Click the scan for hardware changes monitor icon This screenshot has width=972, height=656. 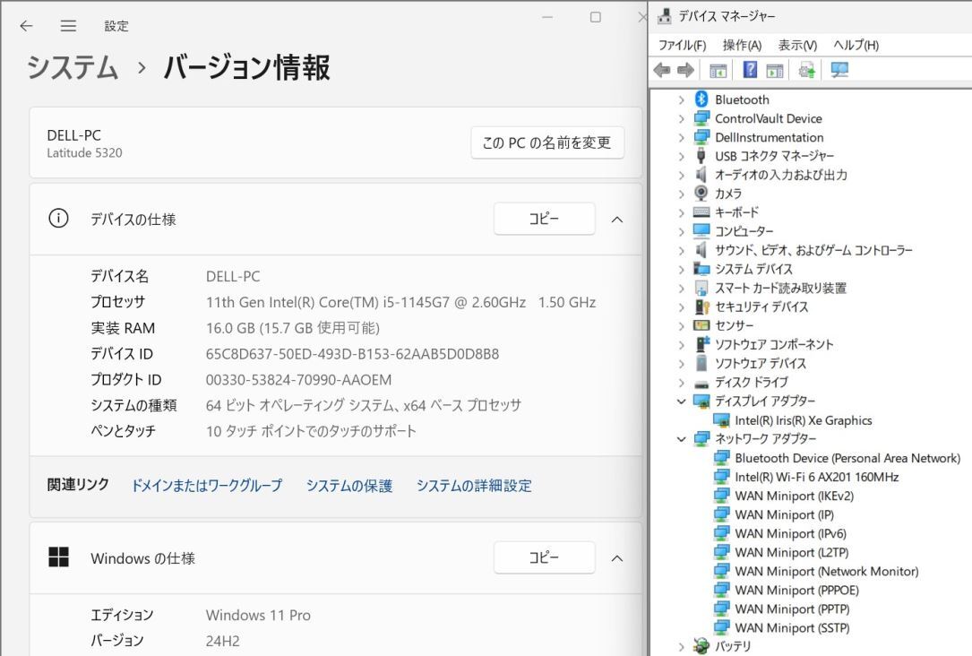tap(839, 70)
